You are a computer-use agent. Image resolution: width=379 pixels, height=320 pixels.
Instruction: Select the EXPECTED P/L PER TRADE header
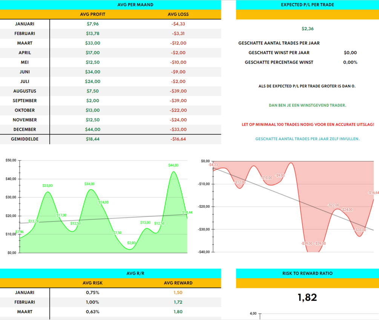(x=307, y=5)
